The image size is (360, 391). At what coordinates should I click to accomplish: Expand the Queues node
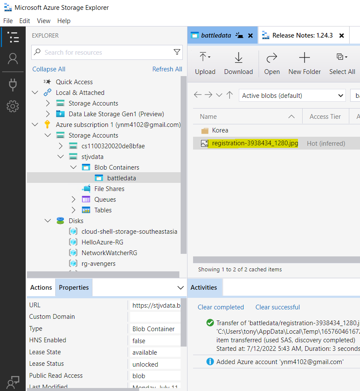(x=74, y=199)
